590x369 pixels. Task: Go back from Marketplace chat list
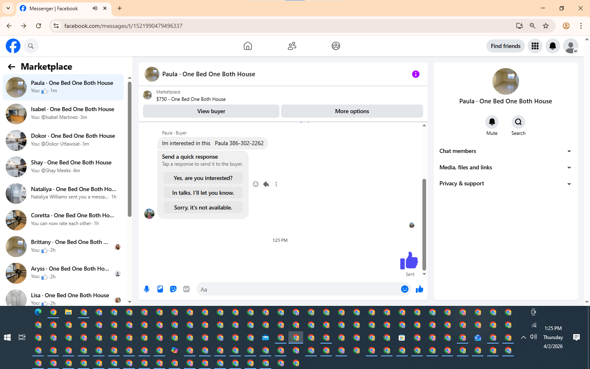click(x=11, y=67)
